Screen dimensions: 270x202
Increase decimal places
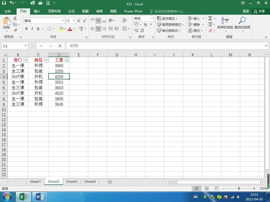pyautogui.click(x=136, y=31)
